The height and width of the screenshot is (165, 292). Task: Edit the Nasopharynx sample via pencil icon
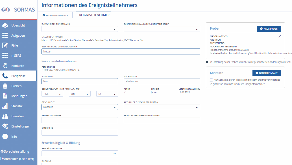[280, 36]
